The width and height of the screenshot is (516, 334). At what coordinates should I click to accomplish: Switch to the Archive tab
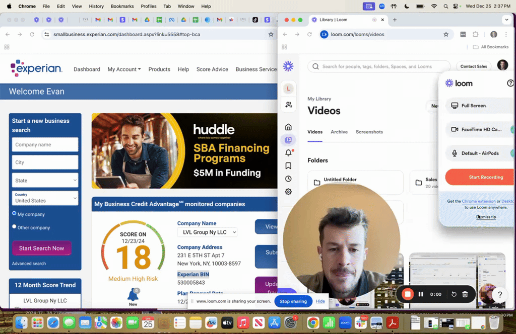[339, 132]
